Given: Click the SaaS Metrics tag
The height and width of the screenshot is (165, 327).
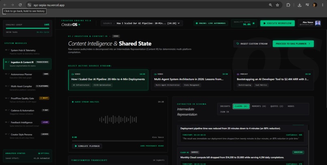Looking at the screenshot, I should coord(261,85).
